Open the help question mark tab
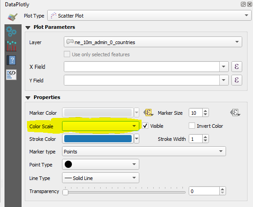Screen dimensions: 253x207 11,60
